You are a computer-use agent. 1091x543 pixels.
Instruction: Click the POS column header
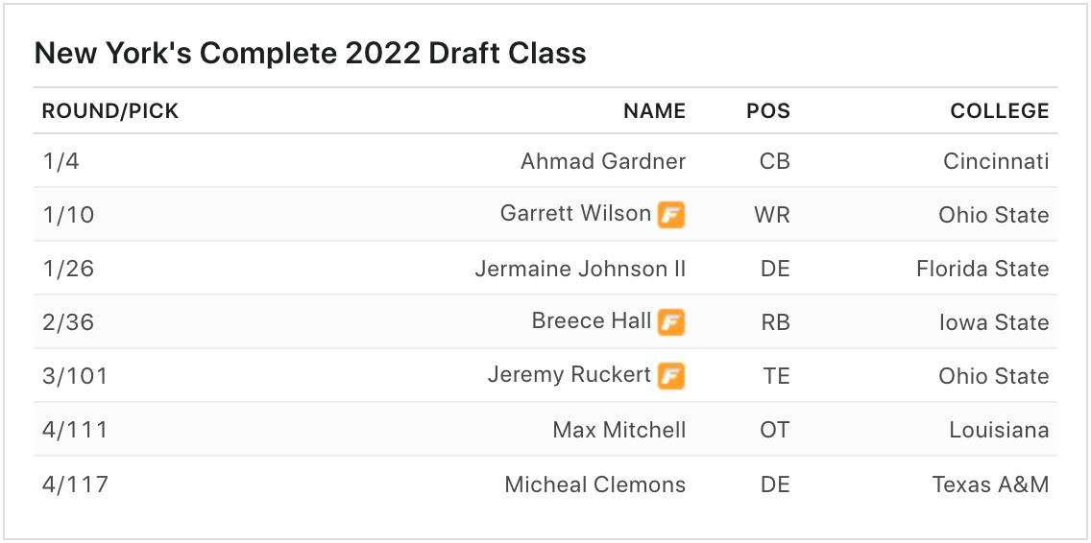[768, 111]
